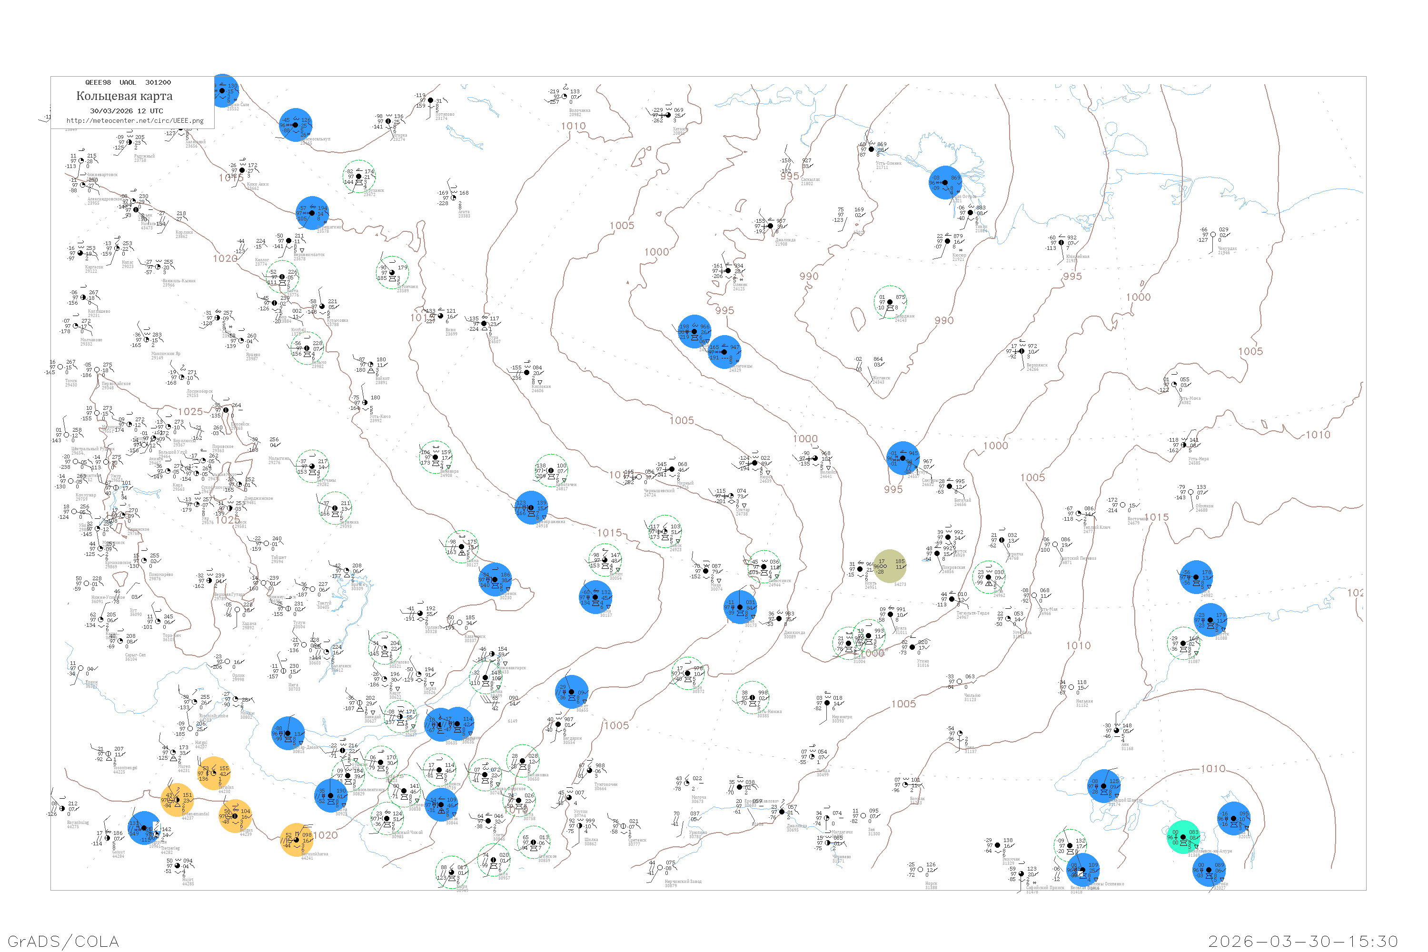Click the orange Bulgan 44239 station circle
This screenshot has width=1428, height=952.
coord(235,815)
